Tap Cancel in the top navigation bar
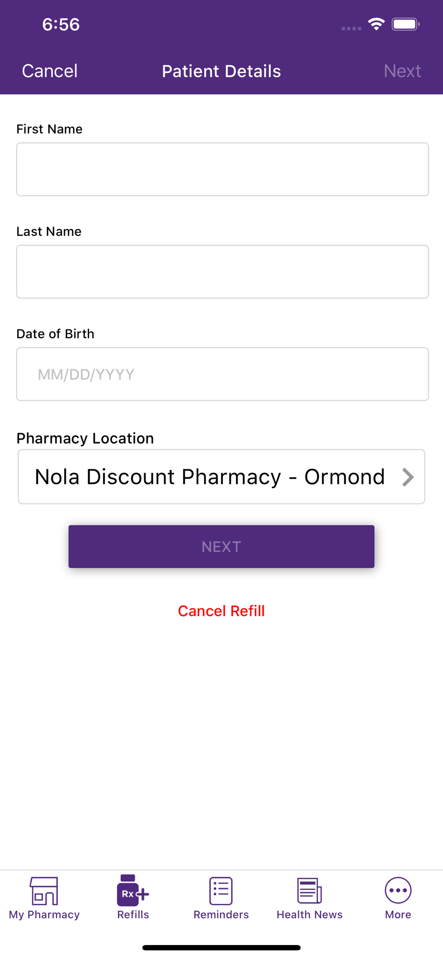443x959 pixels. [x=50, y=71]
